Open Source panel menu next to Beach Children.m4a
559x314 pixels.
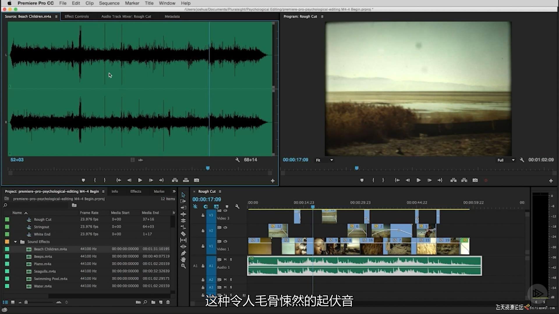coord(56,17)
